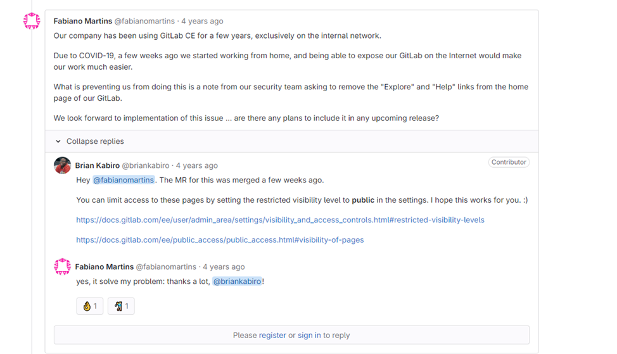The image size is (617, 354).
Task: Click the sign in link to reply
Action: click(309, 335)
